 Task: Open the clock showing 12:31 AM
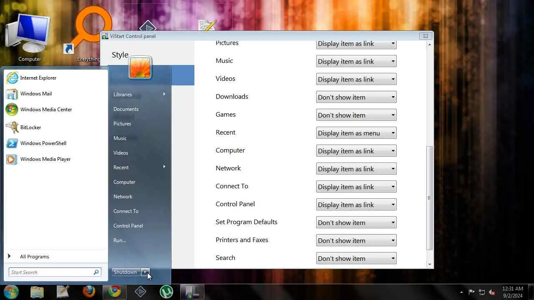tap(513, 292)
